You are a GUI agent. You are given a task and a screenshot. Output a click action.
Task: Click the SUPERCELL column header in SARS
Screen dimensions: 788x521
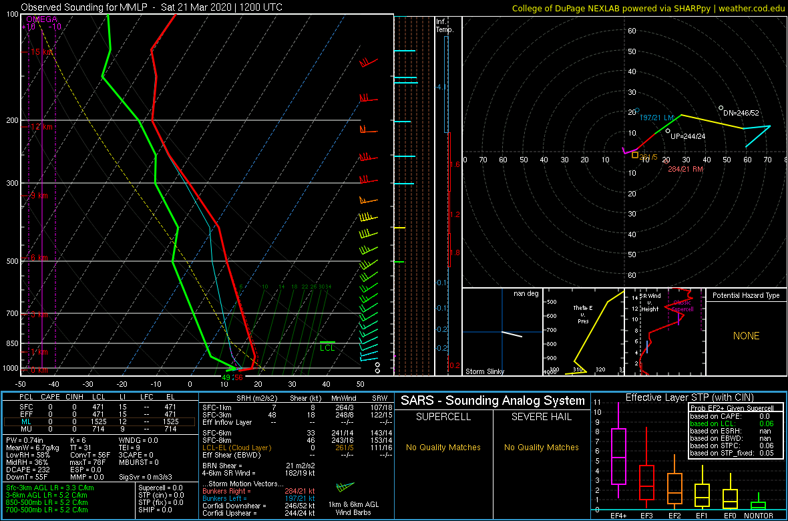tap(443, 417)
